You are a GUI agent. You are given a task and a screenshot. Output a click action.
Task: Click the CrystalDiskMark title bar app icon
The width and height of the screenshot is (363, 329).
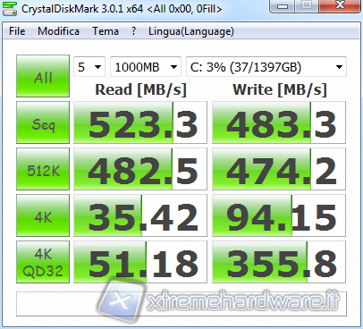point(10,8)
